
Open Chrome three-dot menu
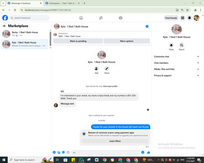201,10
